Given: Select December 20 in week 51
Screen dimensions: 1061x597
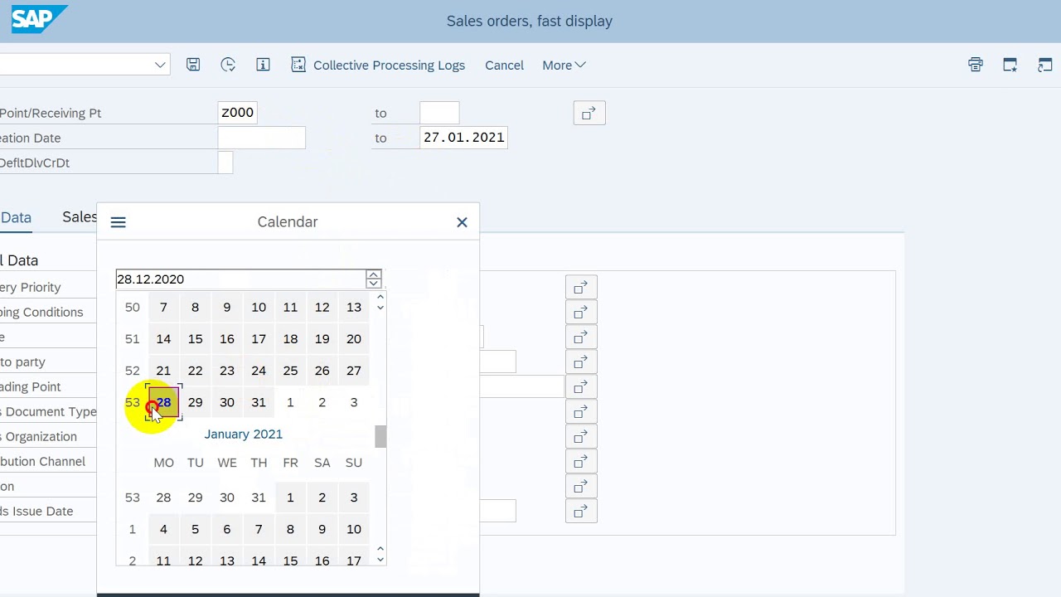Looking at the screenshot, I should [x=354, y=339].
